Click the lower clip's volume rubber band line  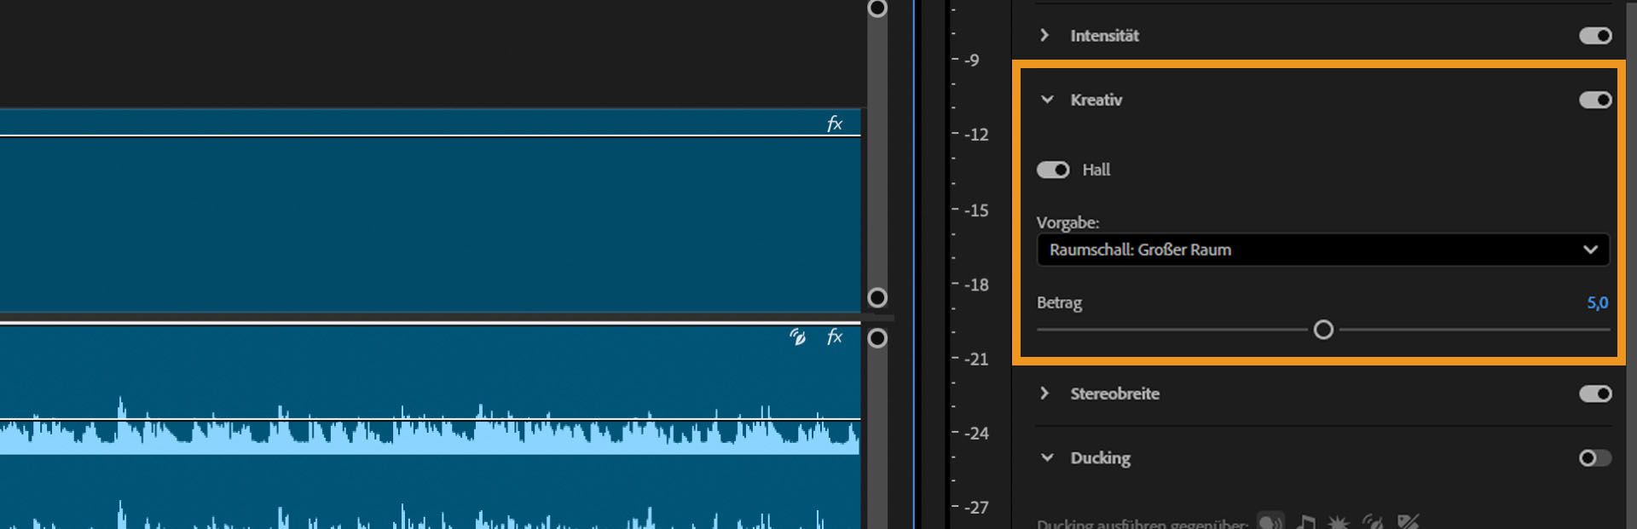click(430, 419)
